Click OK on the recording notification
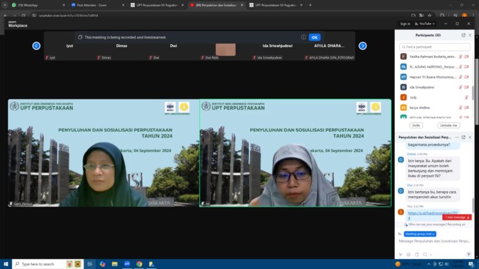This screenshot has height=269, width=479. pos(314,37)
